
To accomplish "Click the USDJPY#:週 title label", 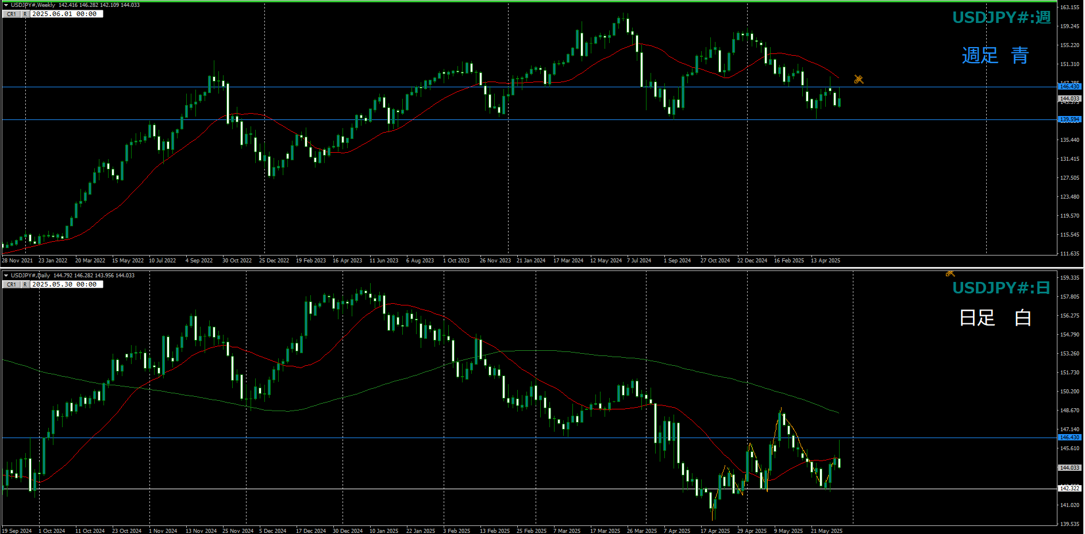I will [x=1002, y=17].
